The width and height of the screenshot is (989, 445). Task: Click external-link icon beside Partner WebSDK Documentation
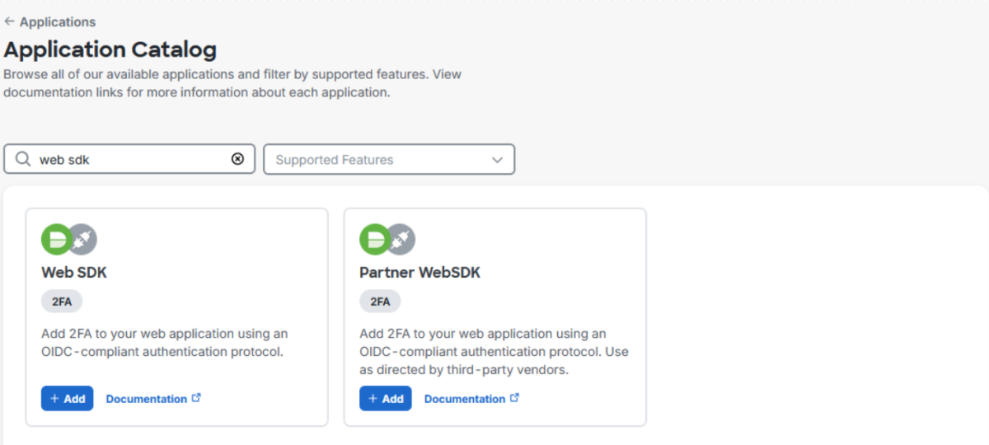(514, 398)
